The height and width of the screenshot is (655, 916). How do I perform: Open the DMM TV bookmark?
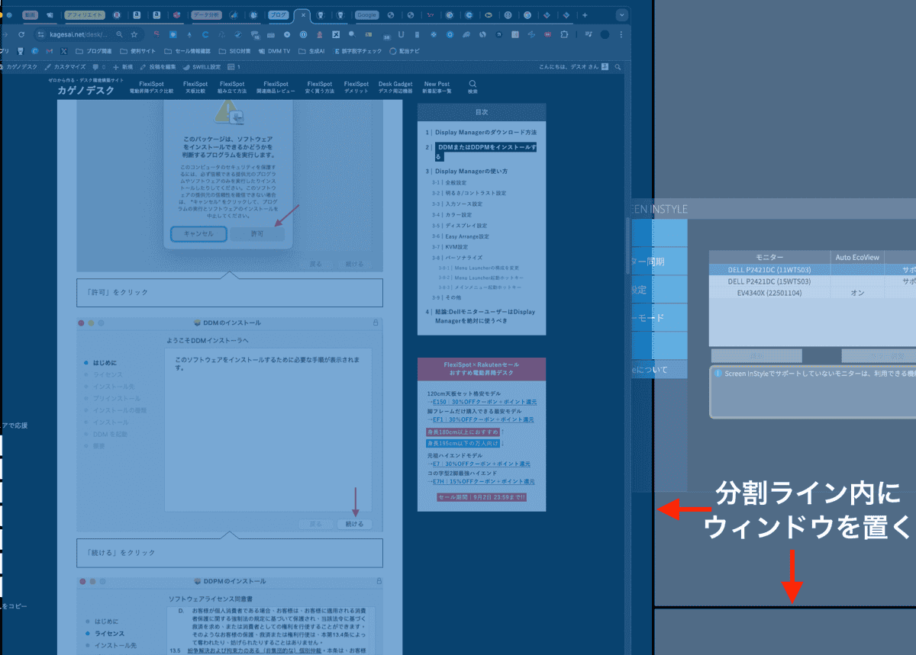pos(274,51)
